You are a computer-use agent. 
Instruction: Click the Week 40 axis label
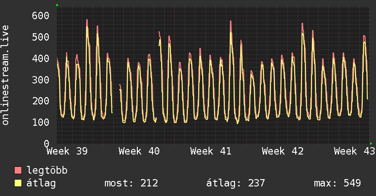pyautogui.click(x=139, y=151)
